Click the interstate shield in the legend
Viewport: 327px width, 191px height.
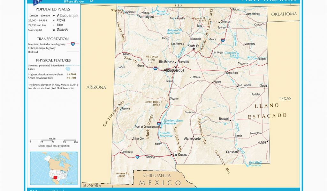click(x=73, y=43)
